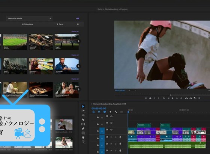Toggle the purple switch beside search bar
Image resolution: width=210 pixels, height=154 pixels.
pyautogui.click(x=77, y=18)
